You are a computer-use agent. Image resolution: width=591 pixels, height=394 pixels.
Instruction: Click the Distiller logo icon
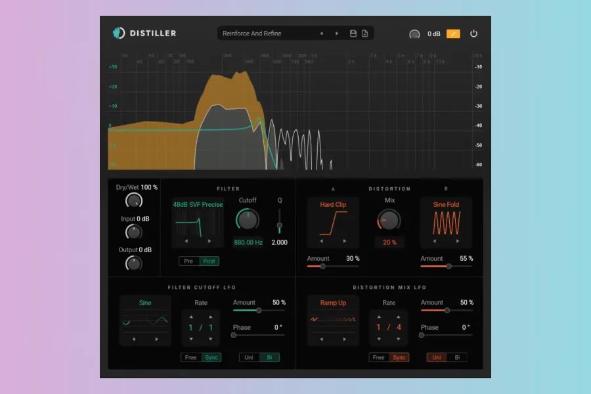(x=119, y=33)
